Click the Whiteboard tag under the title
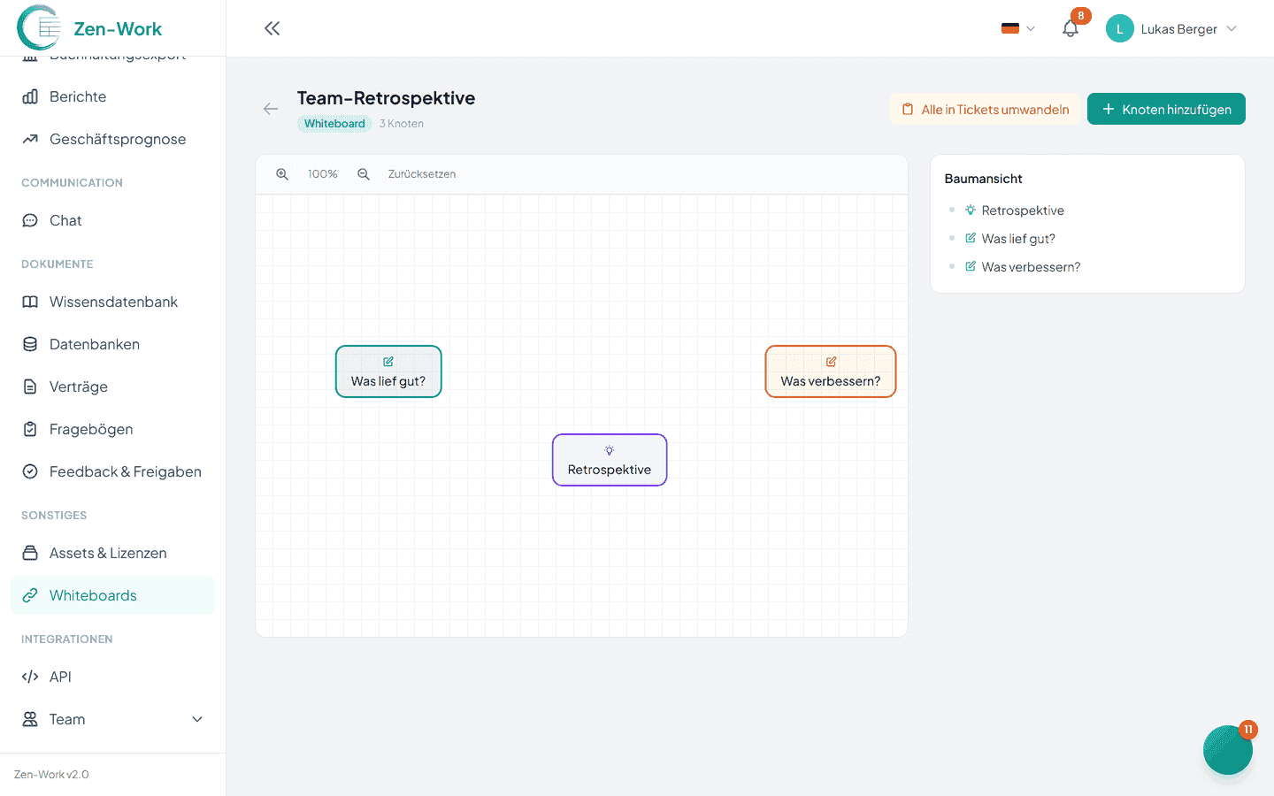1274x796 pixels. [x=334, y=124]
